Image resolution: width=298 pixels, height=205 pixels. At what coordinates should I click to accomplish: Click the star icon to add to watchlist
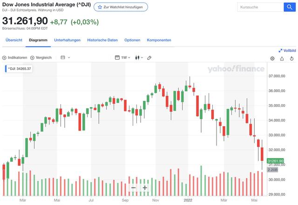click(x=100, y=7)
